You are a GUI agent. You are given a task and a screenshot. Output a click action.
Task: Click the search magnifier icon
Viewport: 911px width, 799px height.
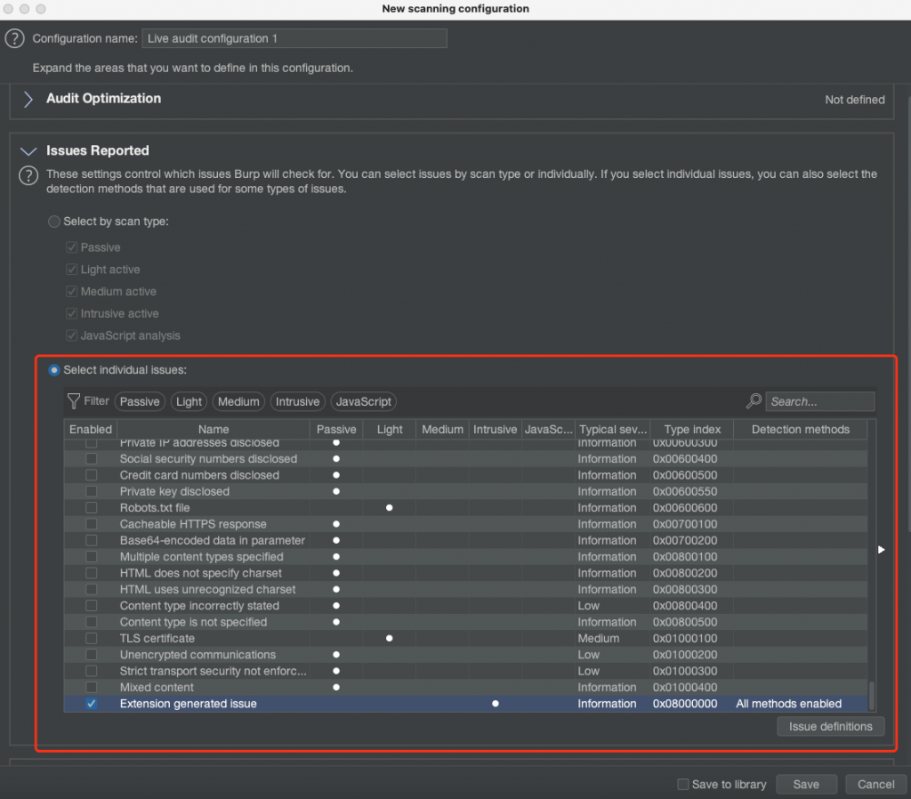coord(754,401)
